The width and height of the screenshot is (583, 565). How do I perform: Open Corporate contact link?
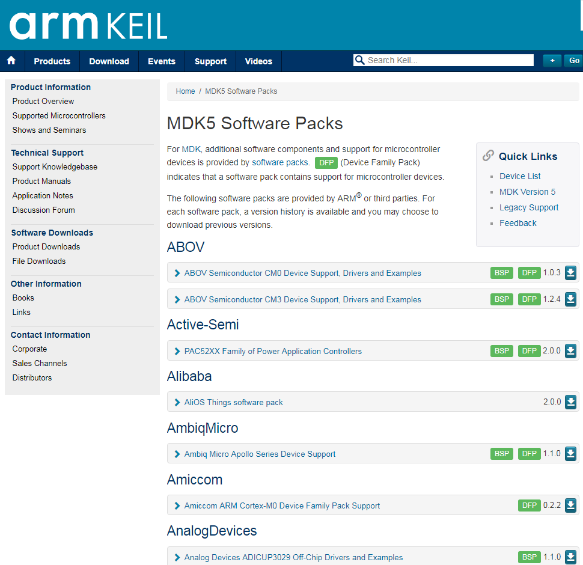pyautogui.click(x=29, y=349)
